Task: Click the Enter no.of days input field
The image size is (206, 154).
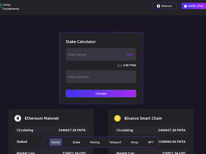Action: [x=101, y=76]
